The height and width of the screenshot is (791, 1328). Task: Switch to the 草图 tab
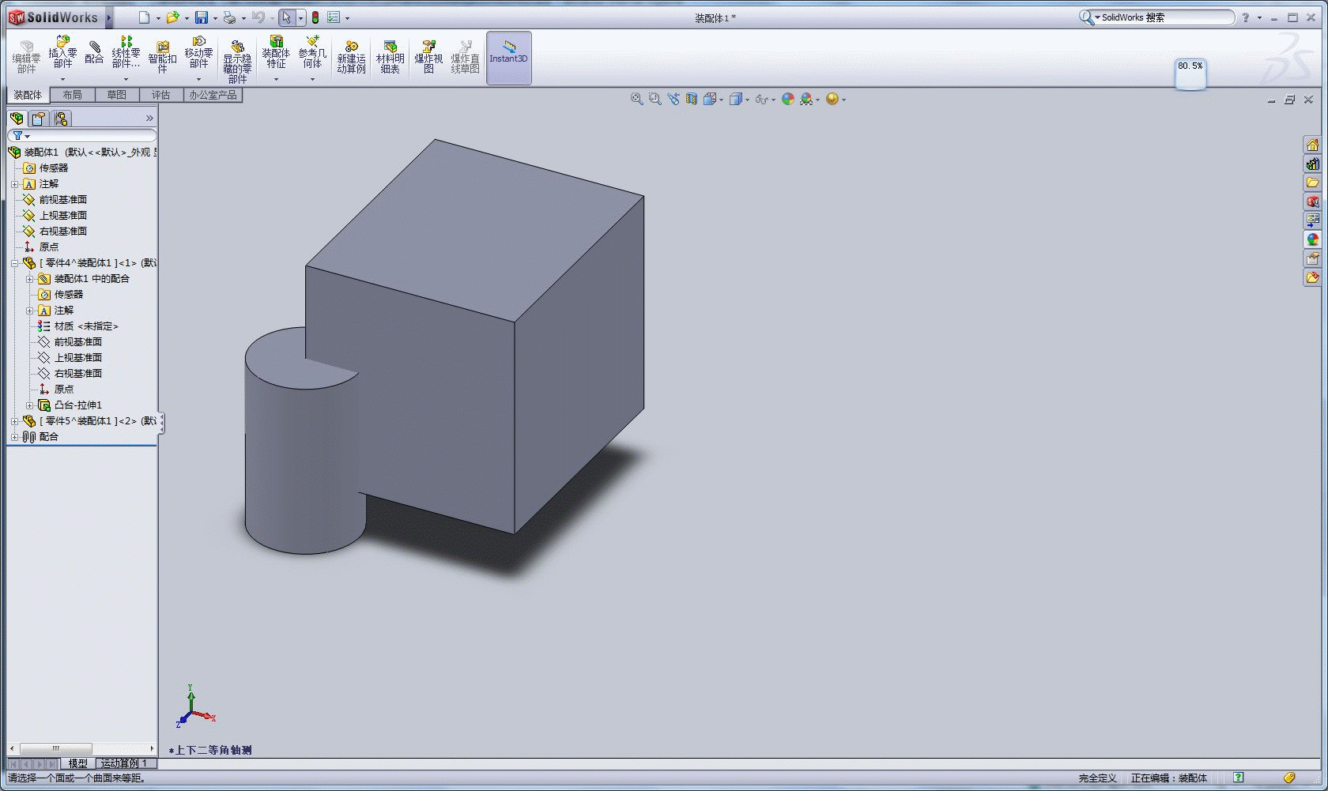coord(116,95)
